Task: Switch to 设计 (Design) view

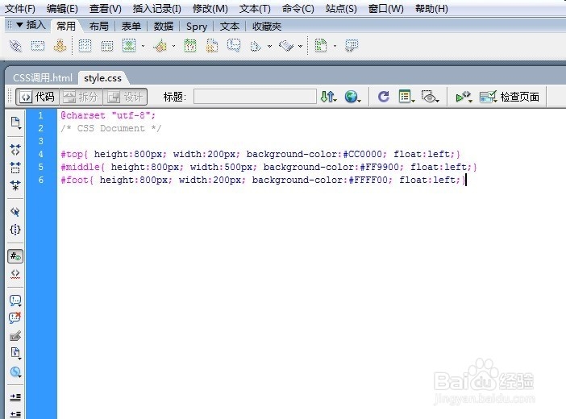Action: coord(125,97)
